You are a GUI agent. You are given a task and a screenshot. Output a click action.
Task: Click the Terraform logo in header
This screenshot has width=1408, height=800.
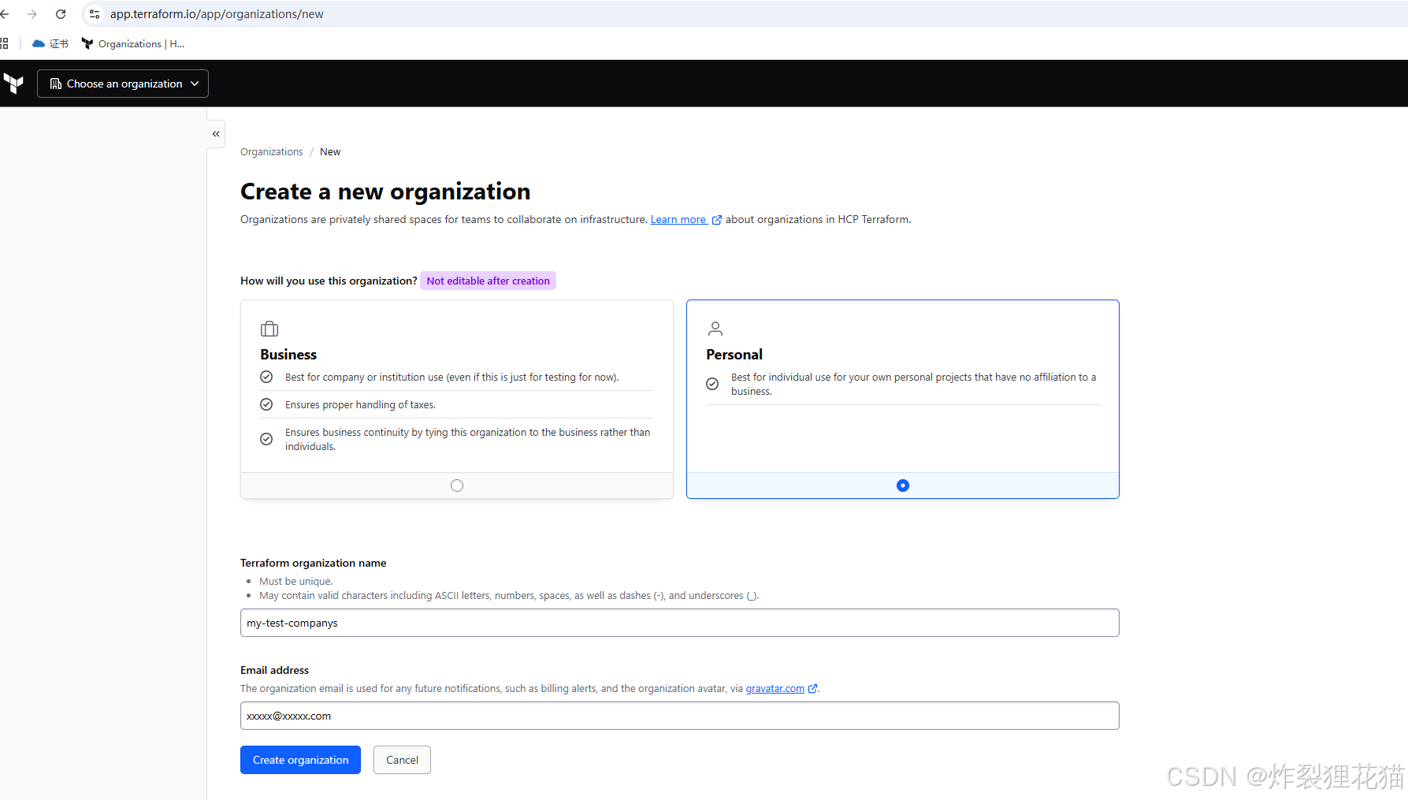point(13,84)
